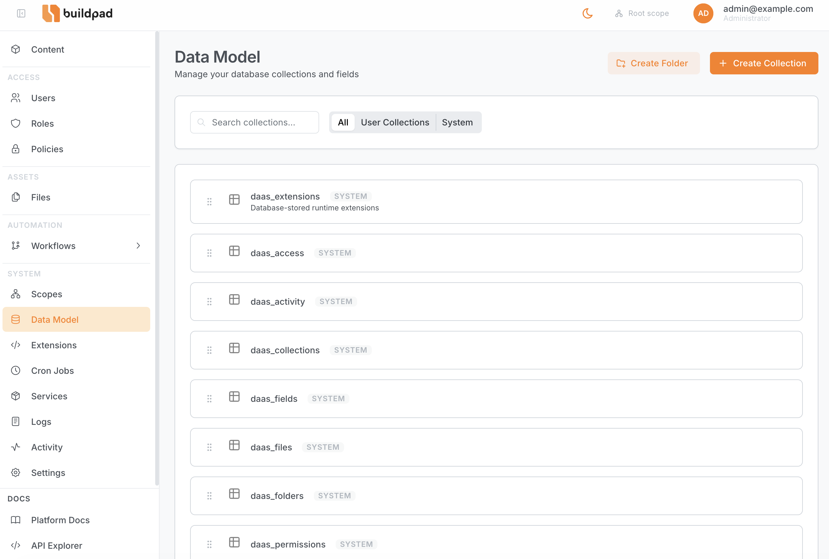829x559 pixels.
Task: Open the Settings page
Action: click(x=76, y=473)
